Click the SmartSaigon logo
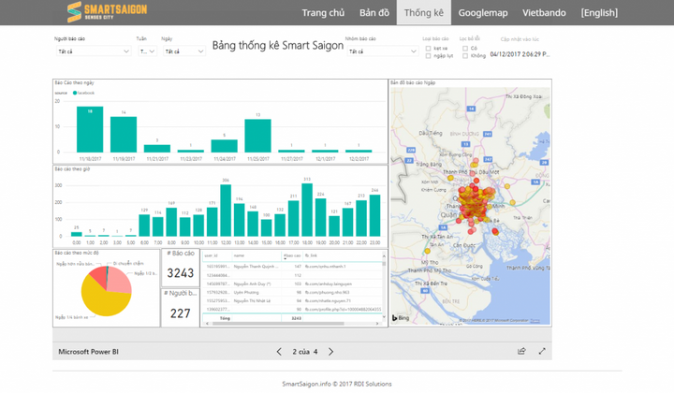The width and height of the screenshot is (674, 393). tap(107, 12)
